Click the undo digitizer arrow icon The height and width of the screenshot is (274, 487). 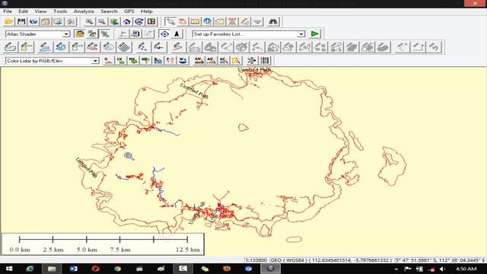(x=434, y=47)
